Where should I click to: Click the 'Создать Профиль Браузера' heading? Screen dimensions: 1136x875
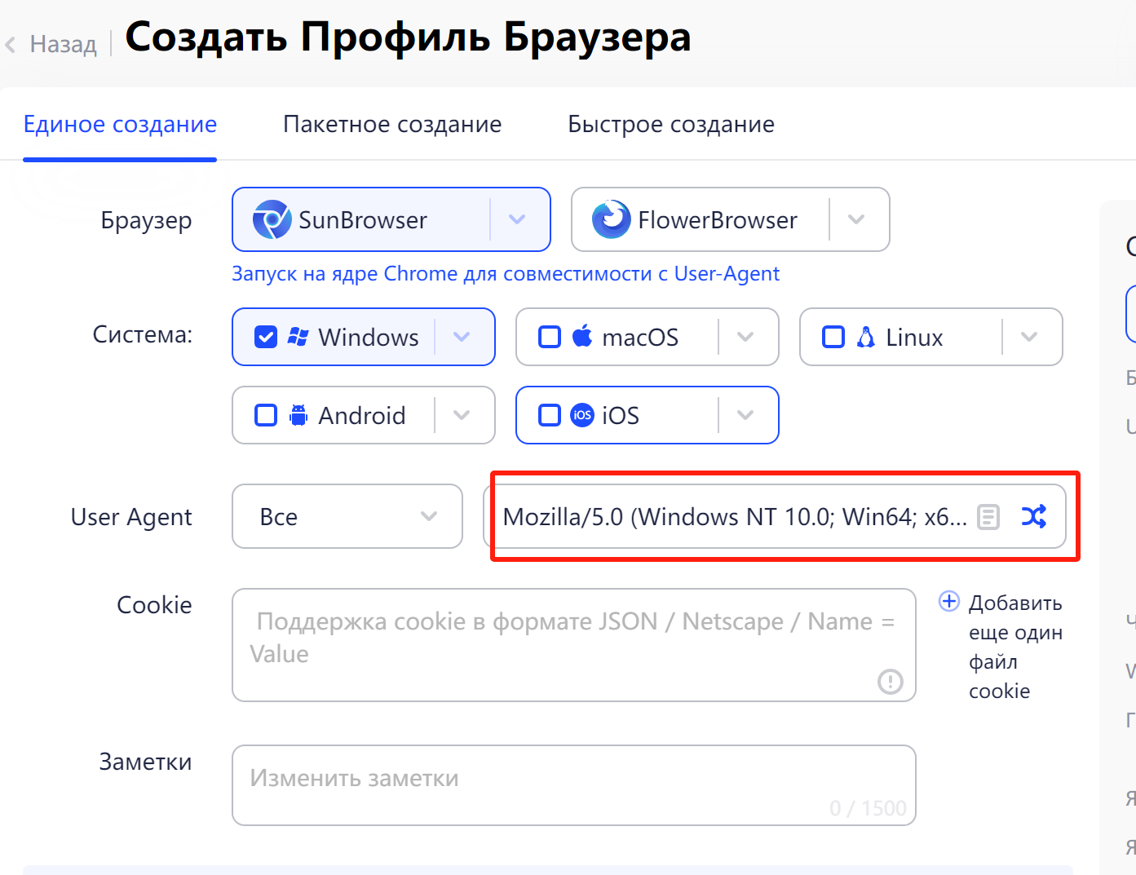point(408,38)
